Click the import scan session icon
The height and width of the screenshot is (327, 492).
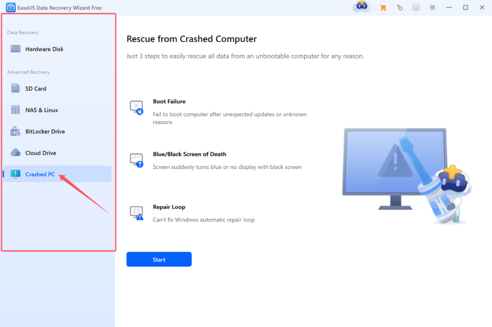(x=416, y=8)
